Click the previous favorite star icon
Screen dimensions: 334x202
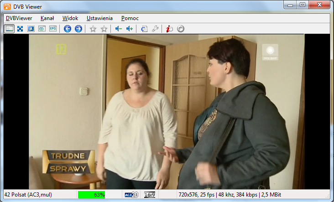[93, 29]
